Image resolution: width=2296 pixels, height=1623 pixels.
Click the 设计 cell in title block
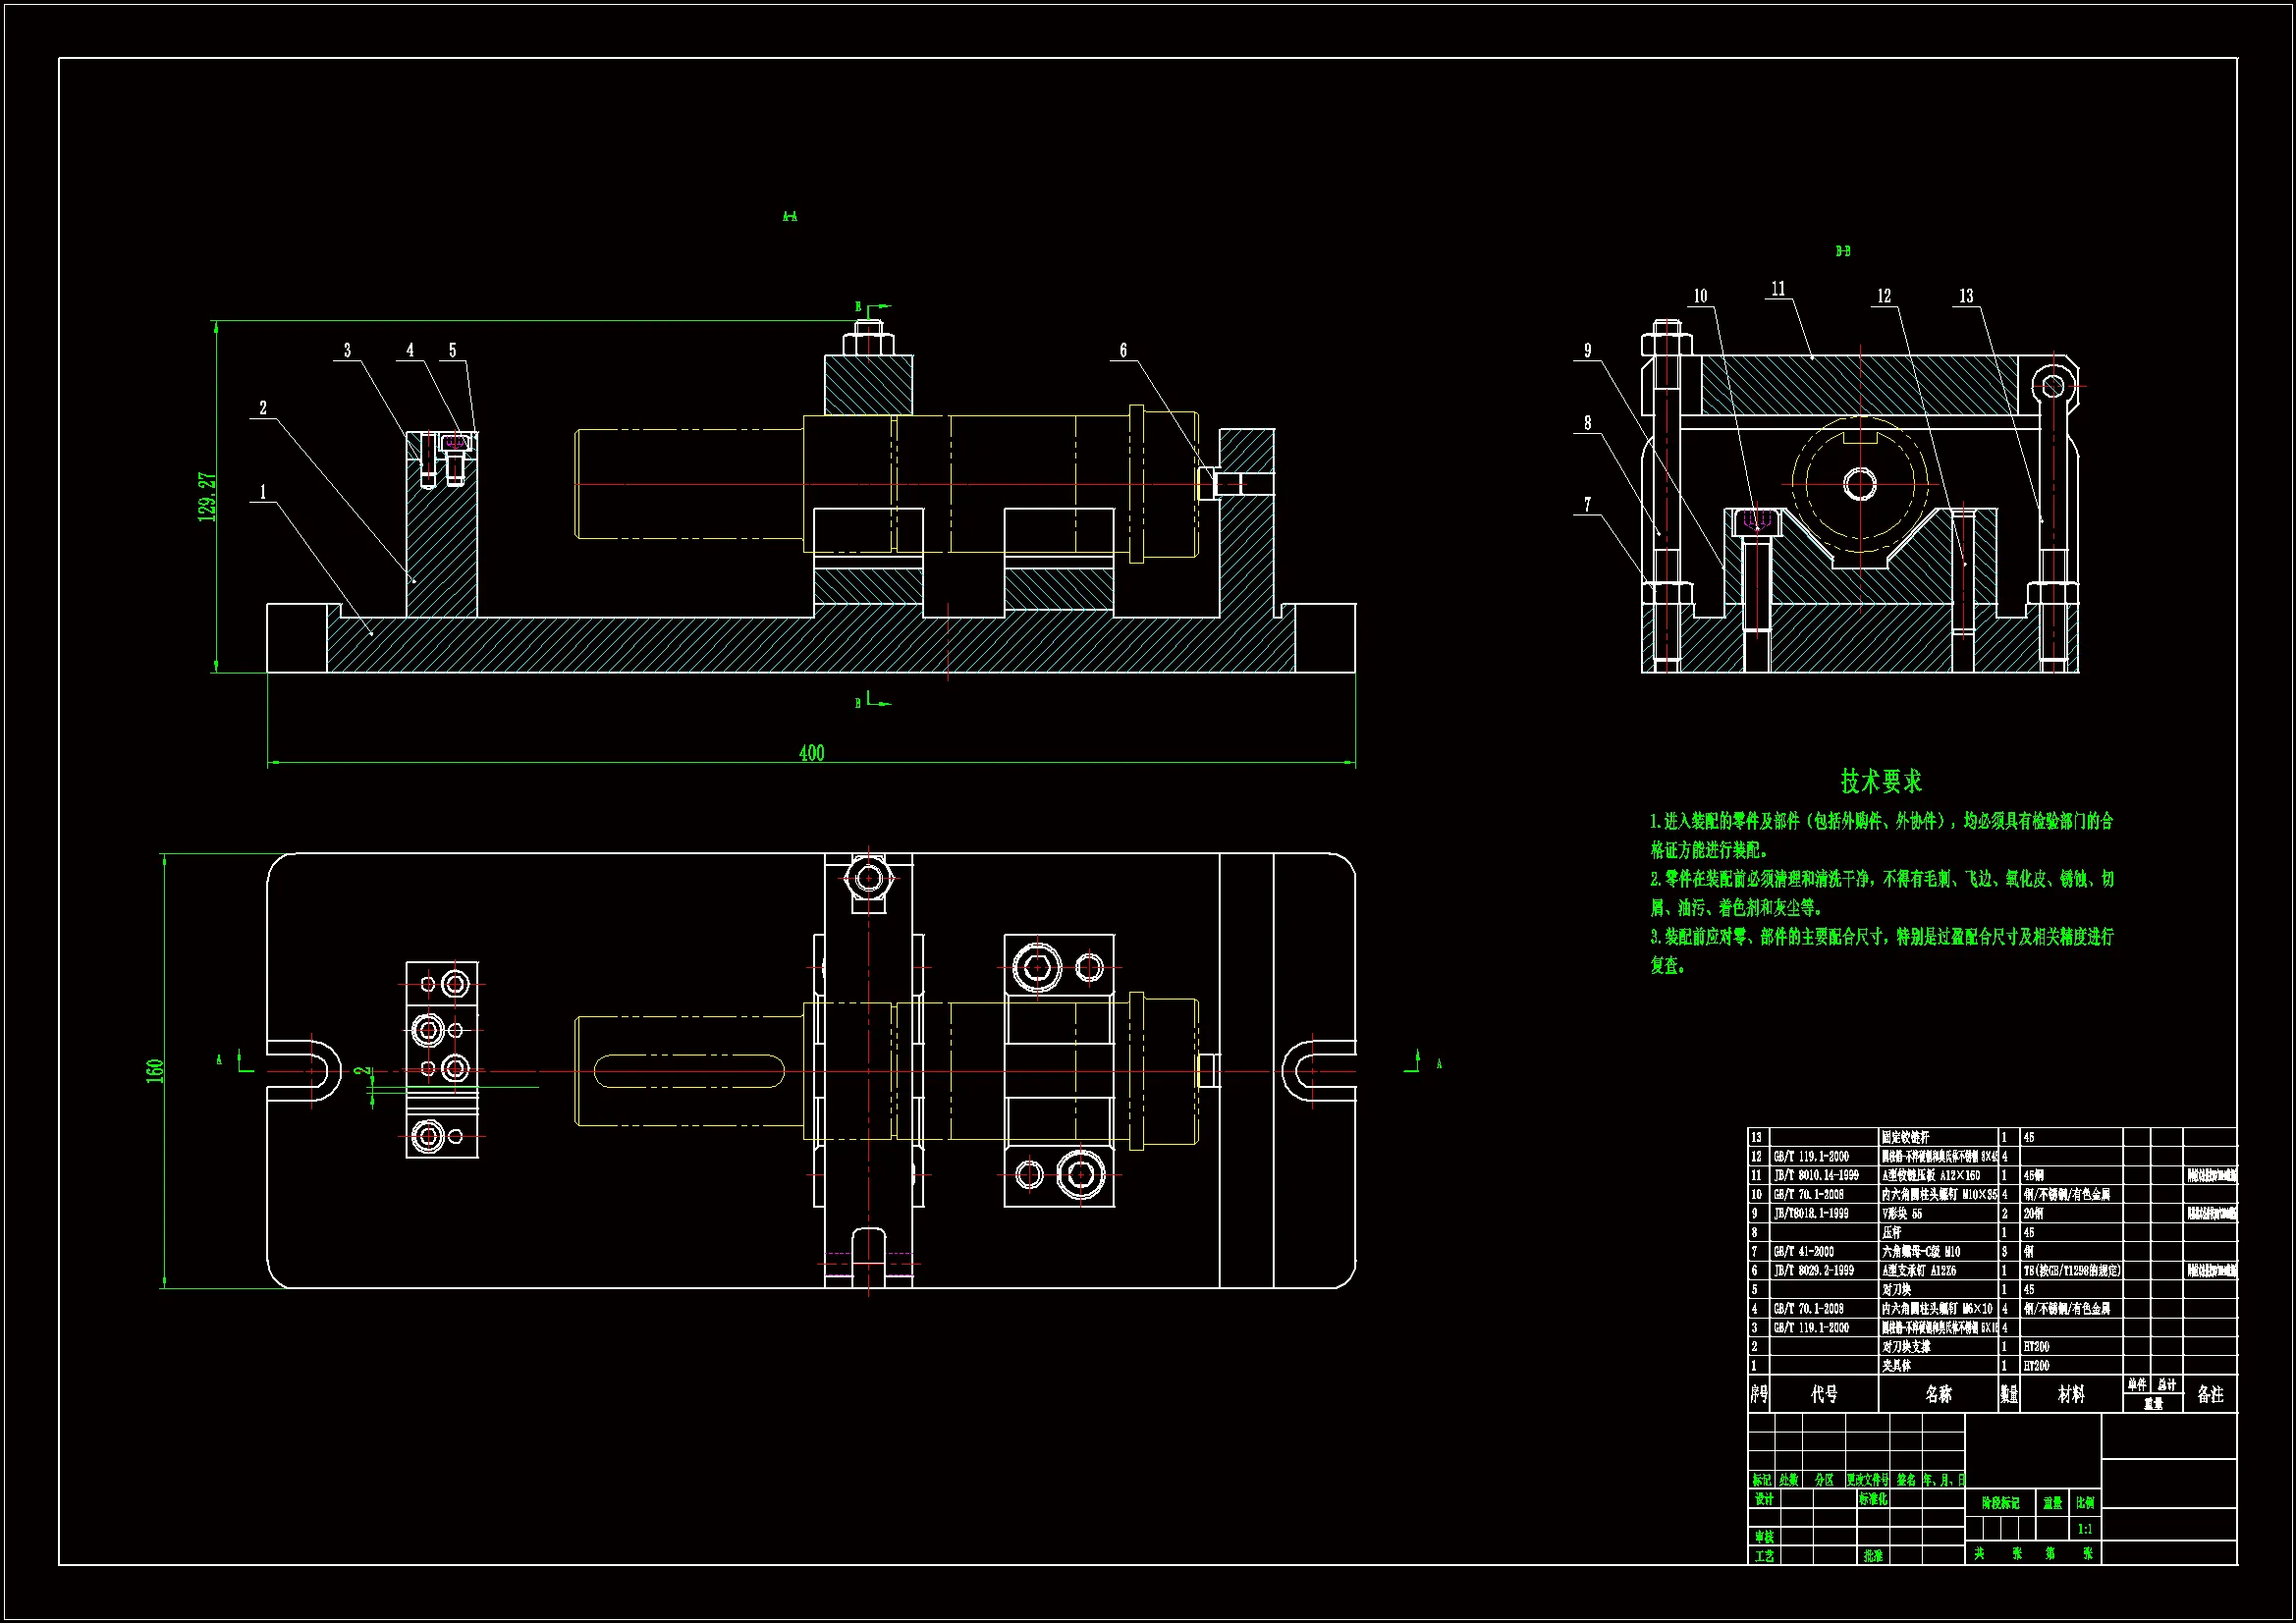pyautogui.click(x=1764, y=1500)
